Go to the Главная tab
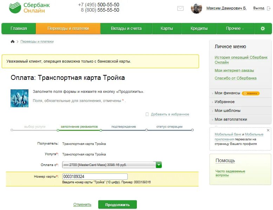 click(19, 28)
